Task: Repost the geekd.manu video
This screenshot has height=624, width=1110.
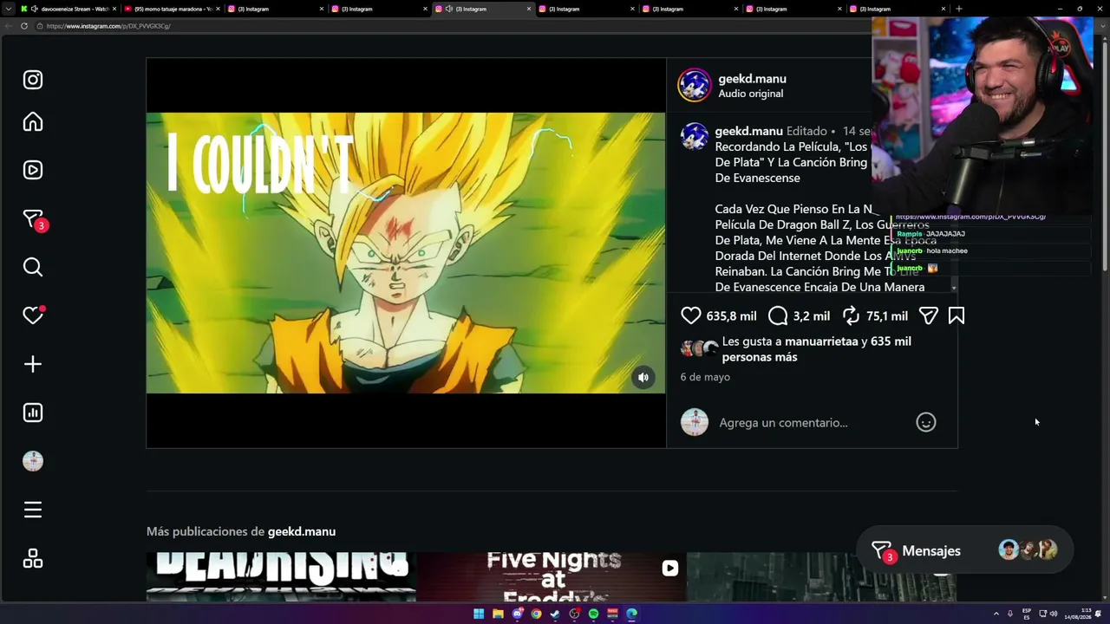Action: 851,316
